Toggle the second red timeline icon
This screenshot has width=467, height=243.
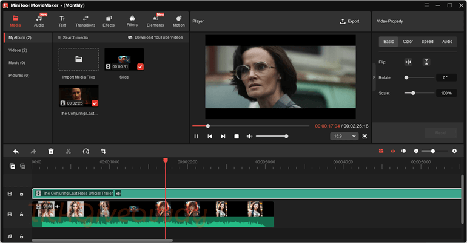392,151
